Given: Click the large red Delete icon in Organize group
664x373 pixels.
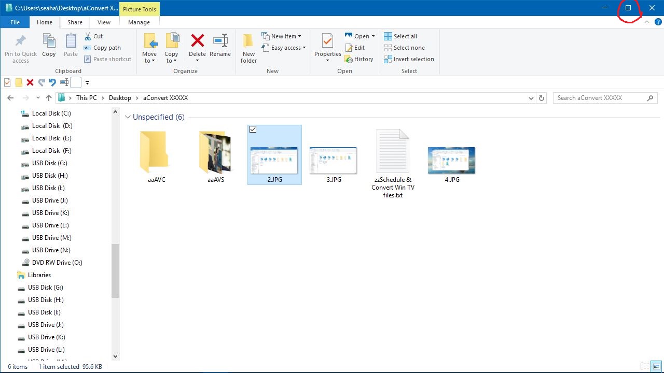Looking at the screenshot, I should tap(197, 40).
